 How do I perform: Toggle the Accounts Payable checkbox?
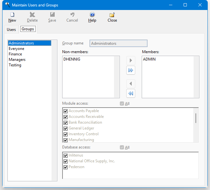coord(66,111)
